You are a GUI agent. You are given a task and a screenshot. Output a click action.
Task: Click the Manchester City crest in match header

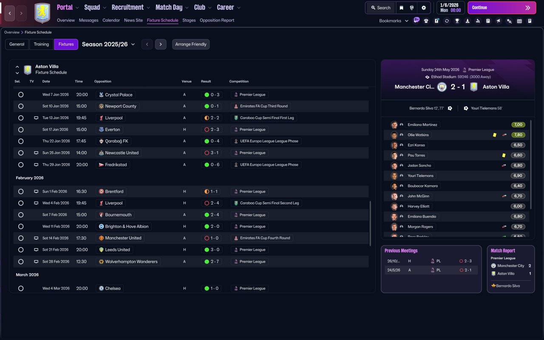pos(442,87)
